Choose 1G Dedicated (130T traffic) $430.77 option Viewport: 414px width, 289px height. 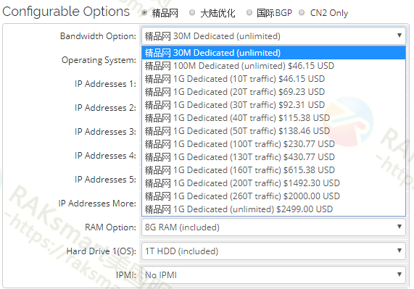click(273, 157)
